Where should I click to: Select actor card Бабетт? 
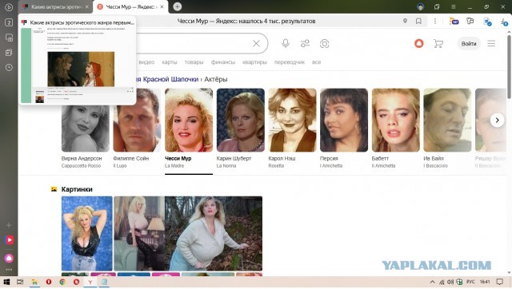tap(396, 129)
